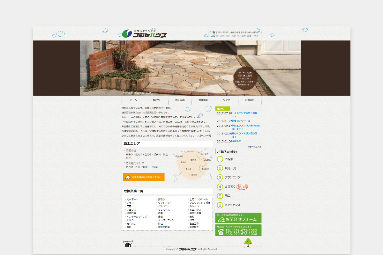383x255 pixels.
Task: Click the green NEWS heading label
Action: click(222, 109)
